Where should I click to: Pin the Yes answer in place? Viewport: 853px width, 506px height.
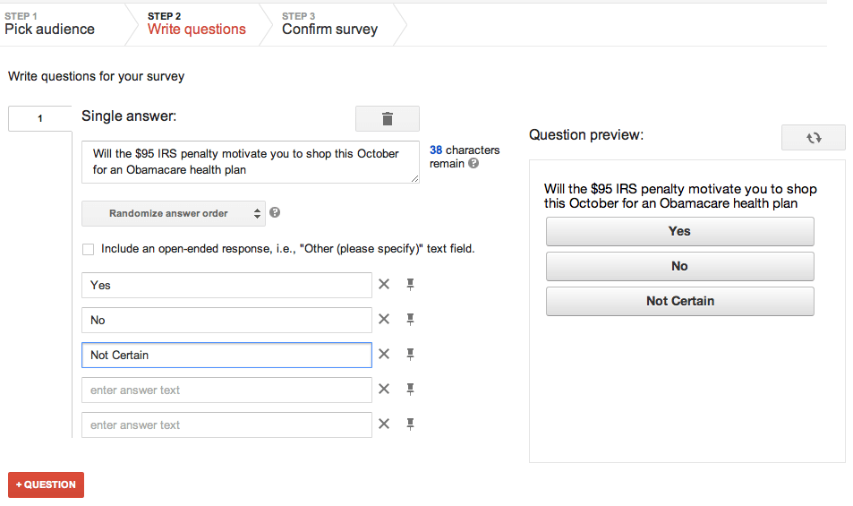410,284
